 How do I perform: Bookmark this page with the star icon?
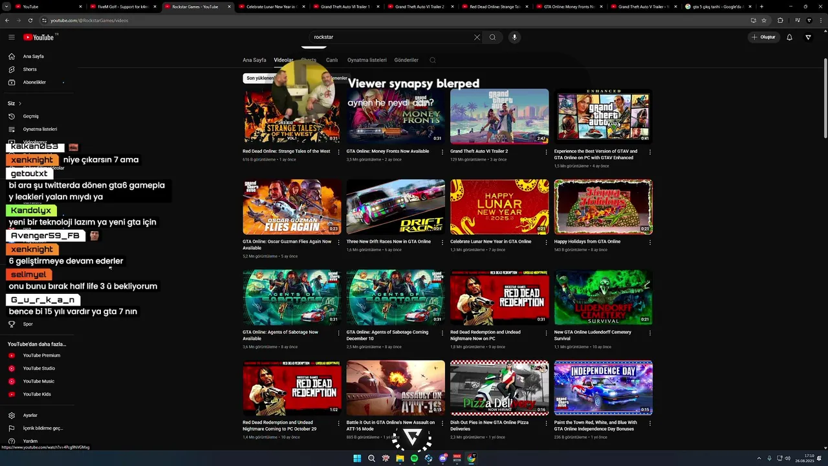tap(764, 20)
